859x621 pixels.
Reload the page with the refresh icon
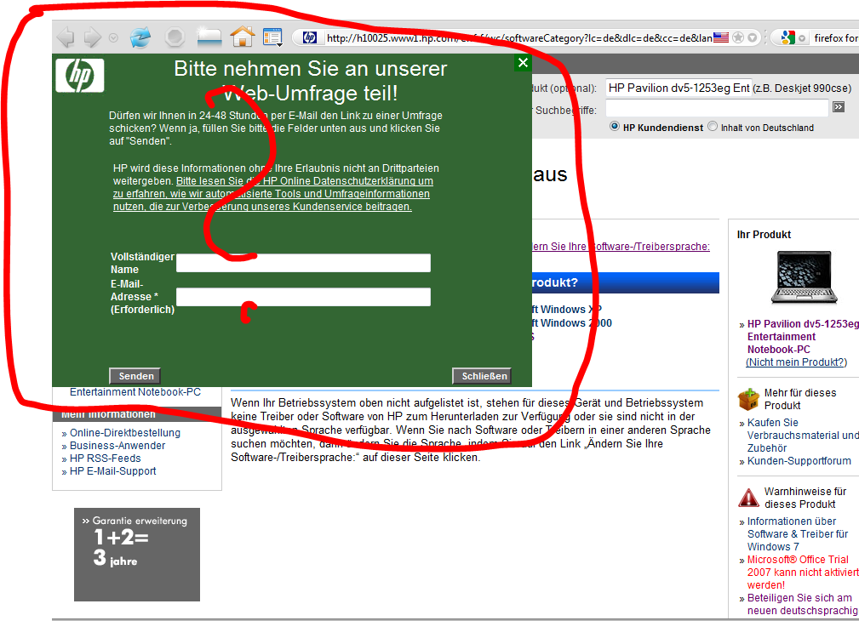(140, 37)
